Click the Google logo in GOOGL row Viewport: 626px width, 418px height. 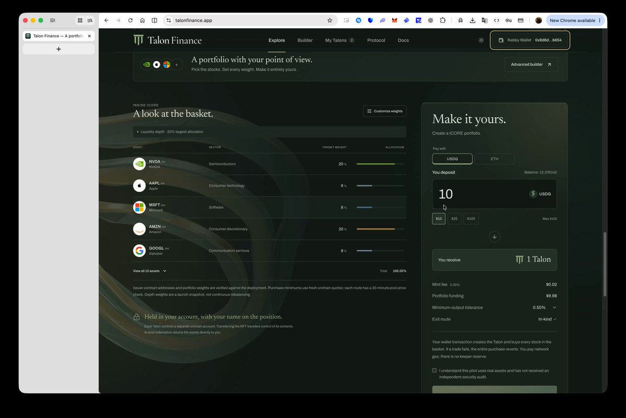[x=139, y=250]
